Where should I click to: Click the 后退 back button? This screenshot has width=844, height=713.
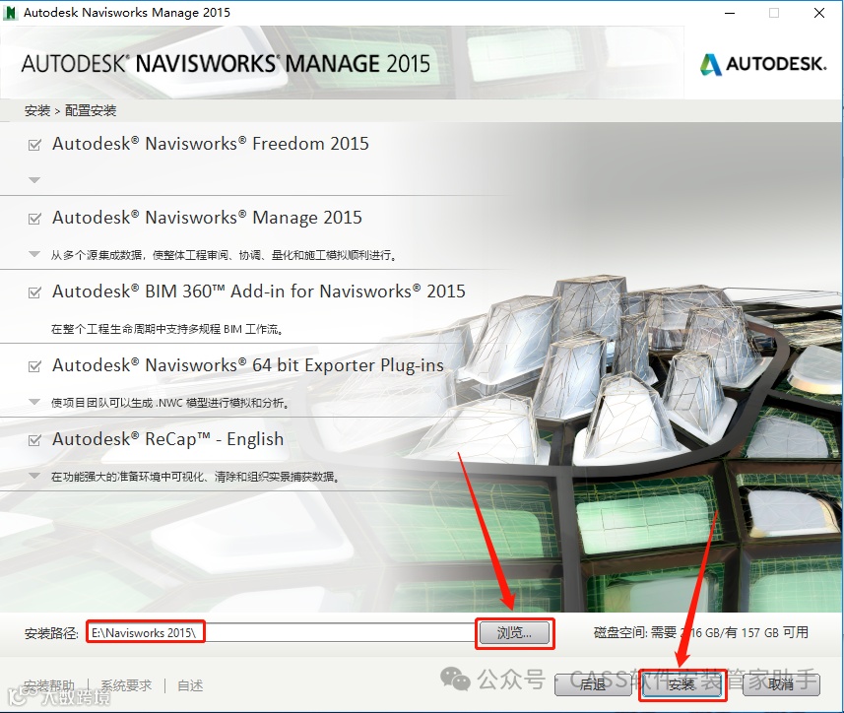coord(593,684)
